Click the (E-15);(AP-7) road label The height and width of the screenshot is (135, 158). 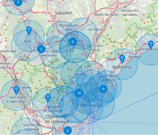coord(15,73)
